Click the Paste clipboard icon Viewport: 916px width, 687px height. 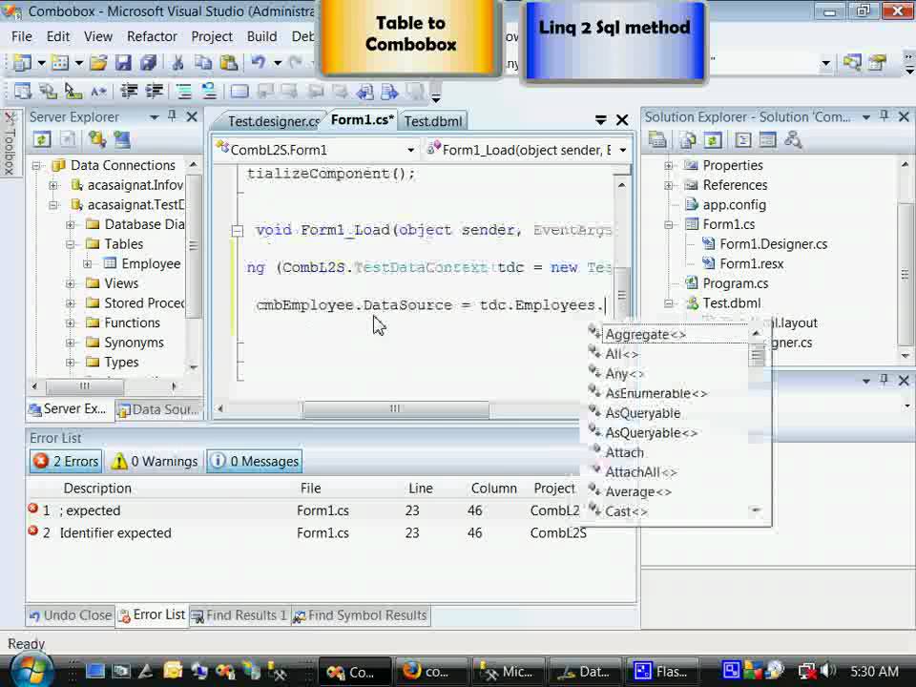(x=228, y=63)
